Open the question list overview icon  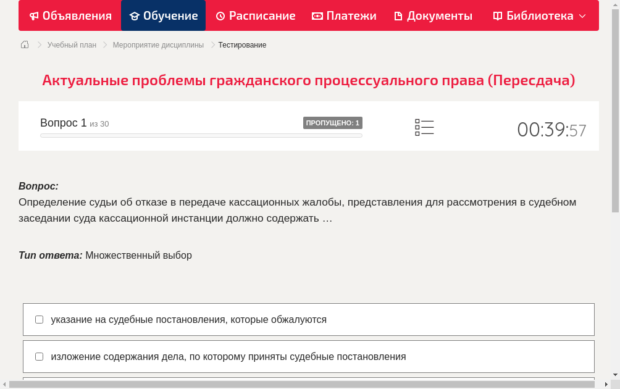pos(424,127)
